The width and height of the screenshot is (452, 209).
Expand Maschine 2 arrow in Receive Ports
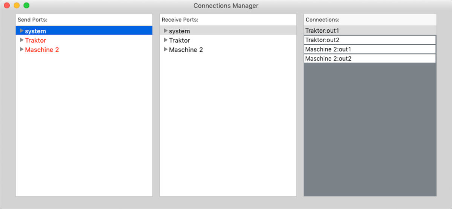coord(166,49)
